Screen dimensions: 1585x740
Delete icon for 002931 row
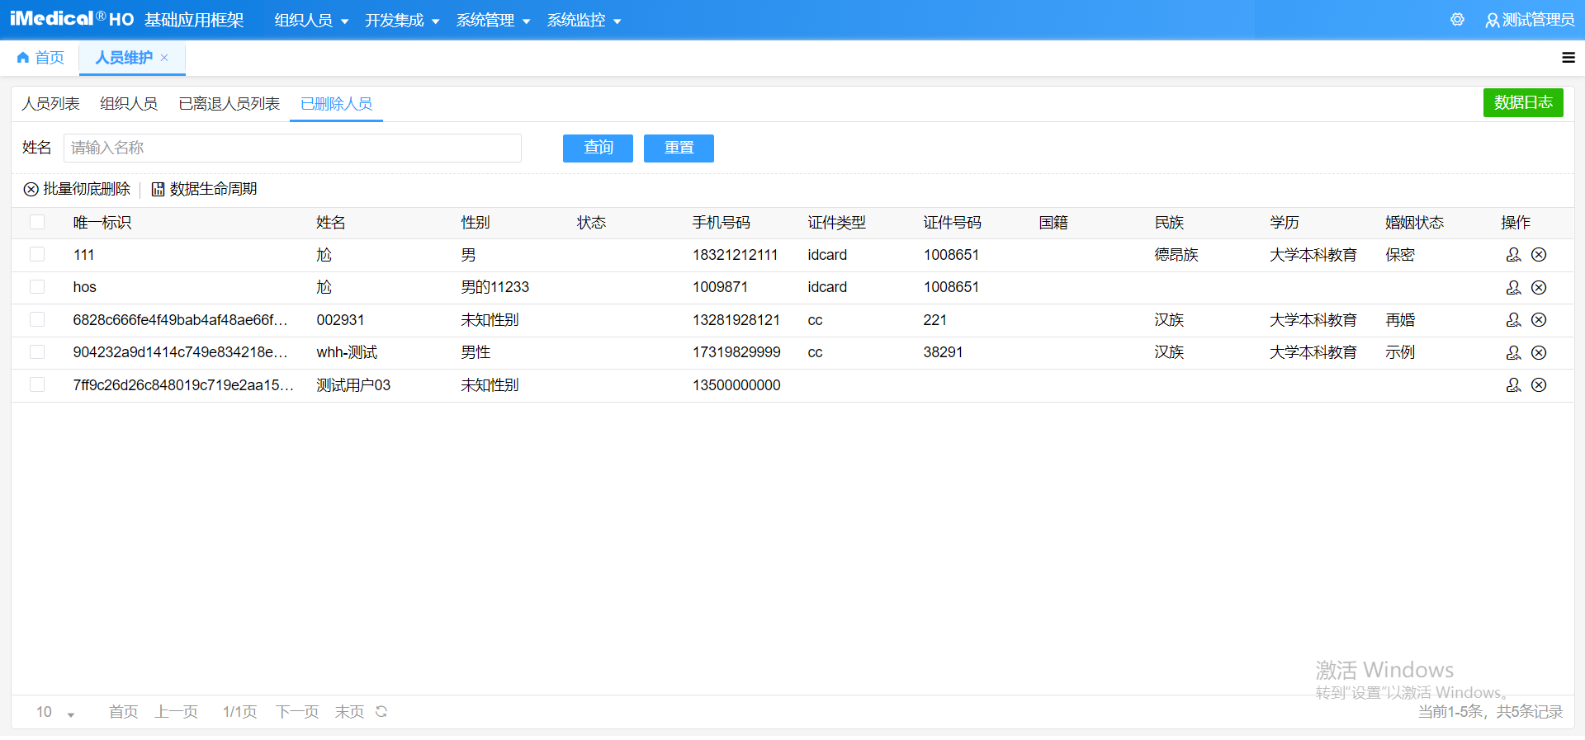1539,320
